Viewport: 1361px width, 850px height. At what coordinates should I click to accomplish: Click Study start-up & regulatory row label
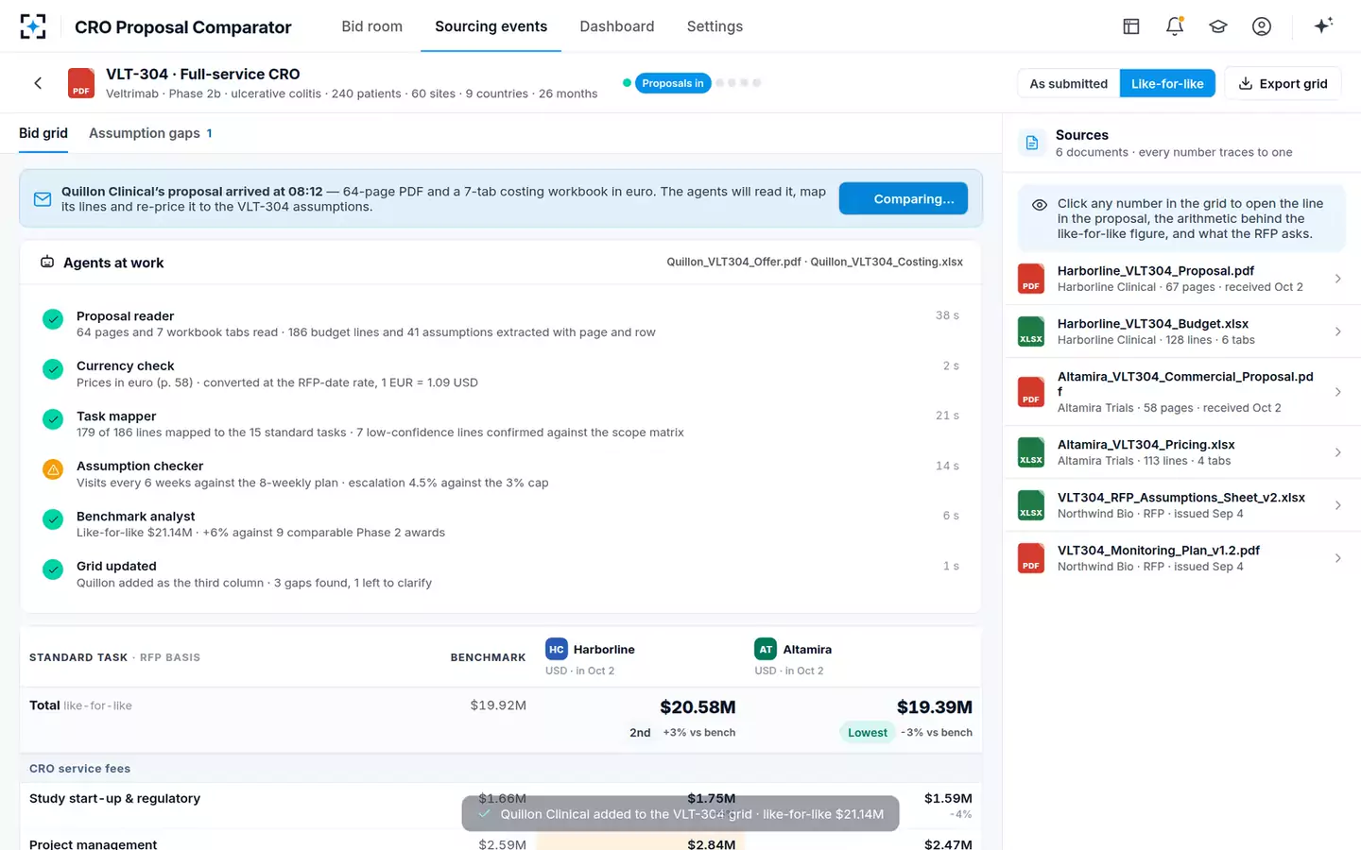point(114,798)
